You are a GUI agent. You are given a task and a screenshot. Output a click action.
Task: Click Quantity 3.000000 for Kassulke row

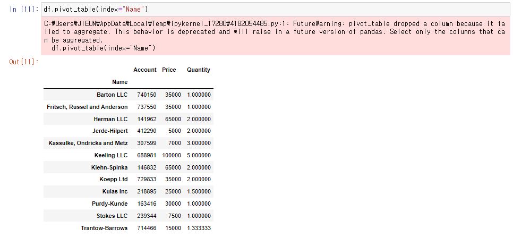click(199, 143)
